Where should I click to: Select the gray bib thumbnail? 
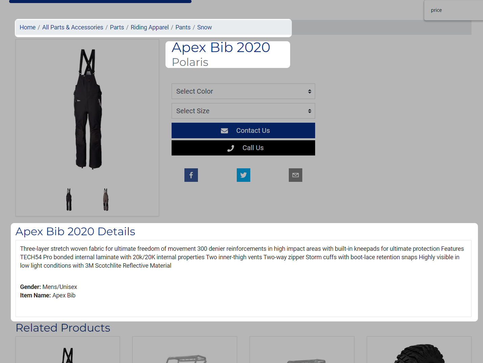click(x=106, y=199)
